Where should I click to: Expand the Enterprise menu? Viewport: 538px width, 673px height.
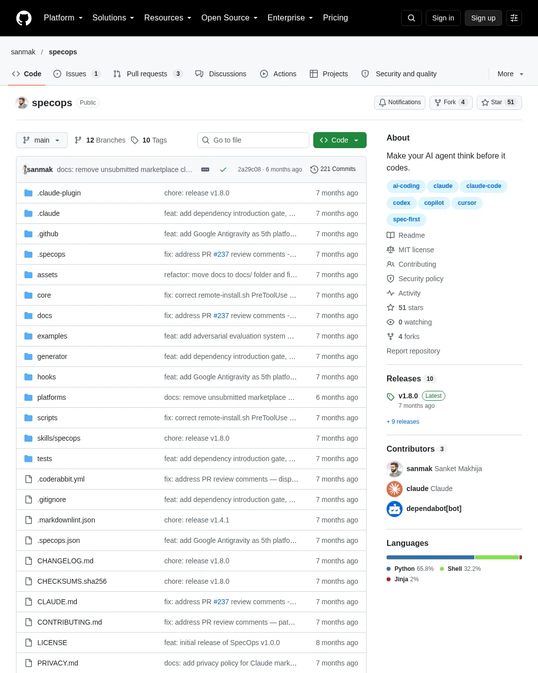[290, 18]
